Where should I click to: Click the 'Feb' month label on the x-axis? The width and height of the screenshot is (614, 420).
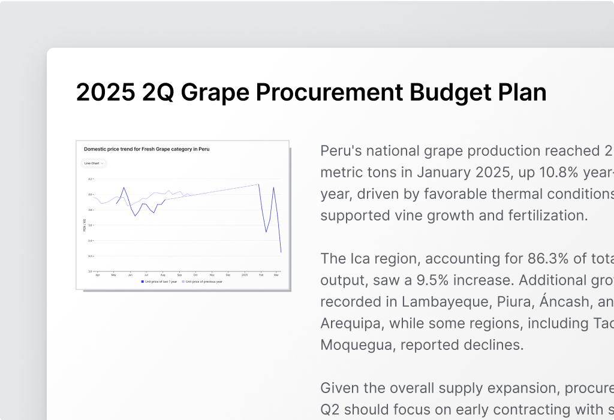click(x=261, y=275)
